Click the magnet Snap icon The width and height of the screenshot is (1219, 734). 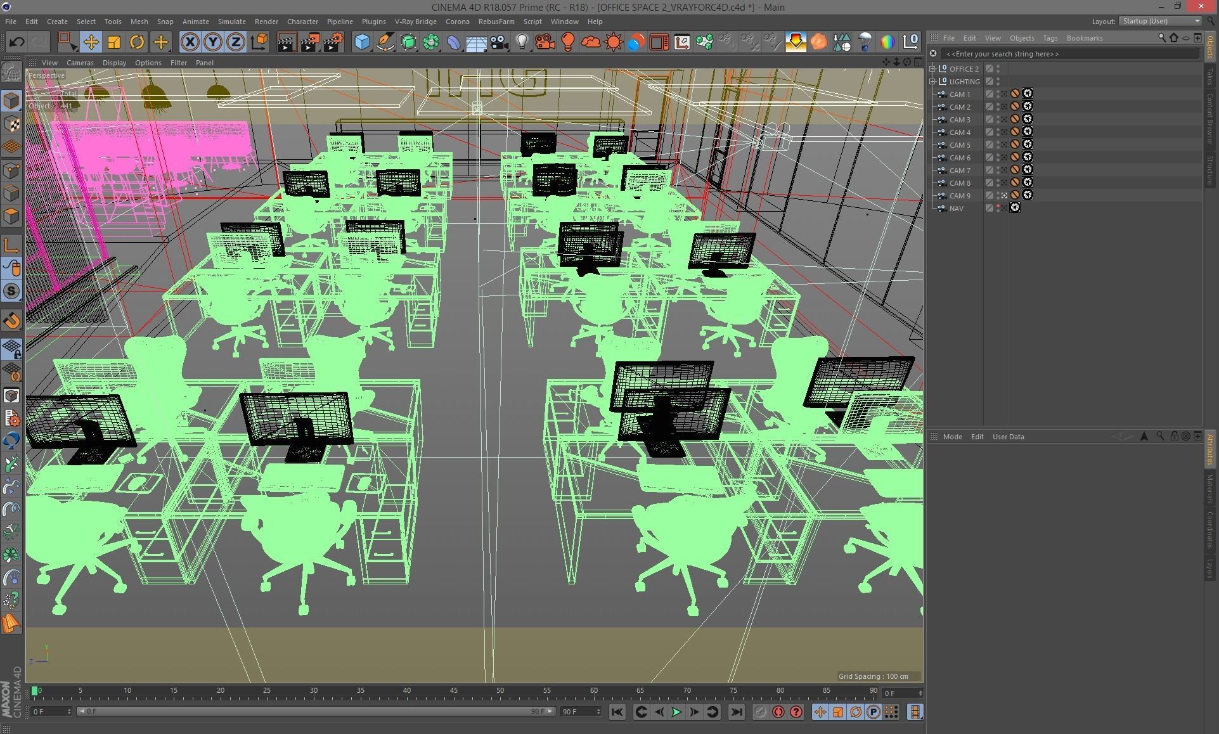pyautogui.click(x=11, y=321)
